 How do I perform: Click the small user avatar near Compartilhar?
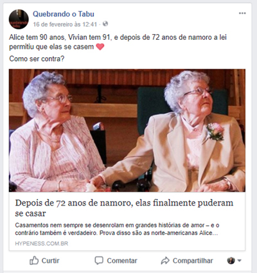[231, 261]
